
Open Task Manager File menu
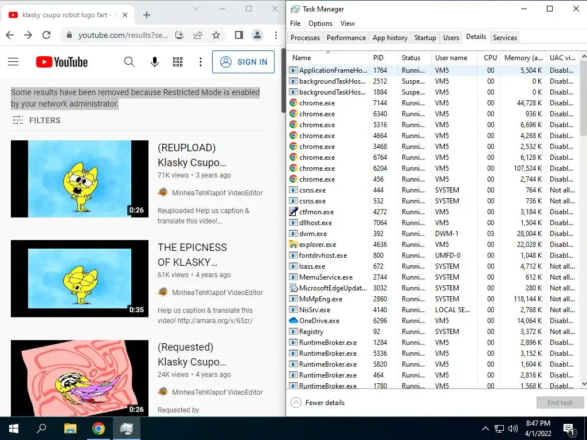(x=295, y=23)
